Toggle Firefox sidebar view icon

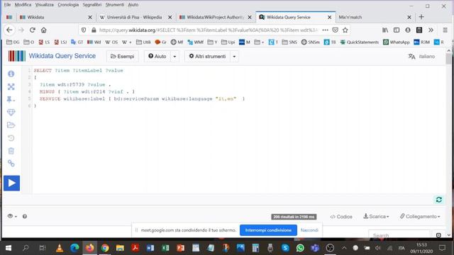click(397, 30)
